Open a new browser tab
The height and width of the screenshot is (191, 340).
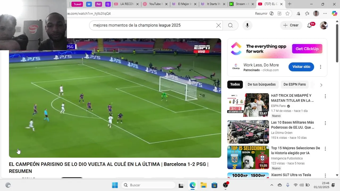click(x=289, y=4)
